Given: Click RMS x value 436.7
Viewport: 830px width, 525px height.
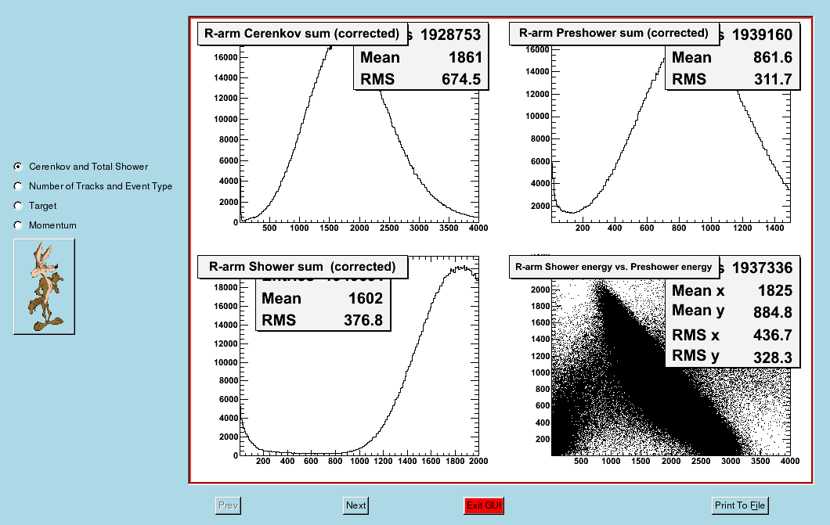Looking at the screenshot, I should [773, 335].
